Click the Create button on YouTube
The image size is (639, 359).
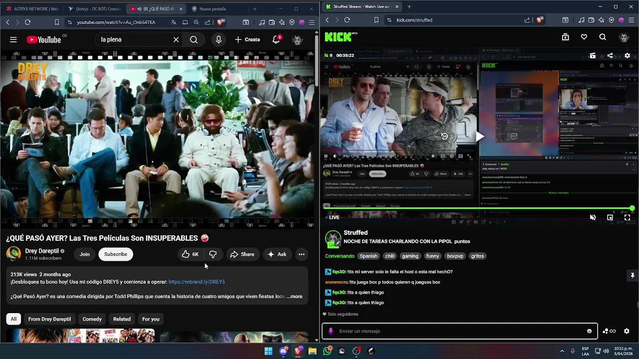point(247,39)
